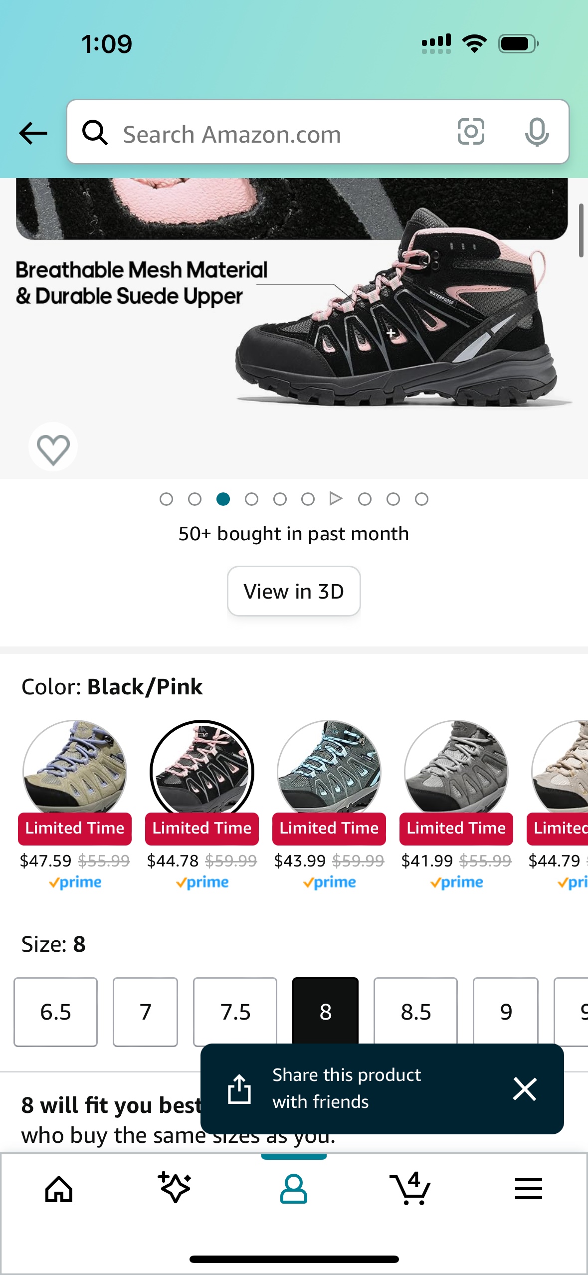Screen dimensions: 588x1275
Task: Go back using the back arrow
Action: pyautogui.click(x=32, y=133)
